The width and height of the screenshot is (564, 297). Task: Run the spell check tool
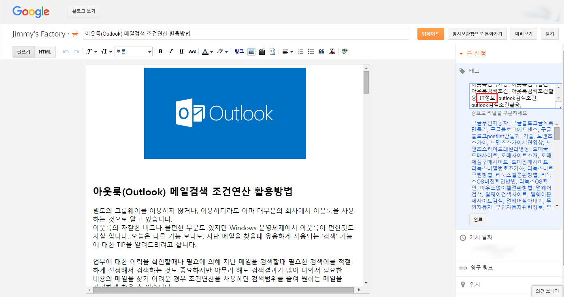[x=345, y=51]
